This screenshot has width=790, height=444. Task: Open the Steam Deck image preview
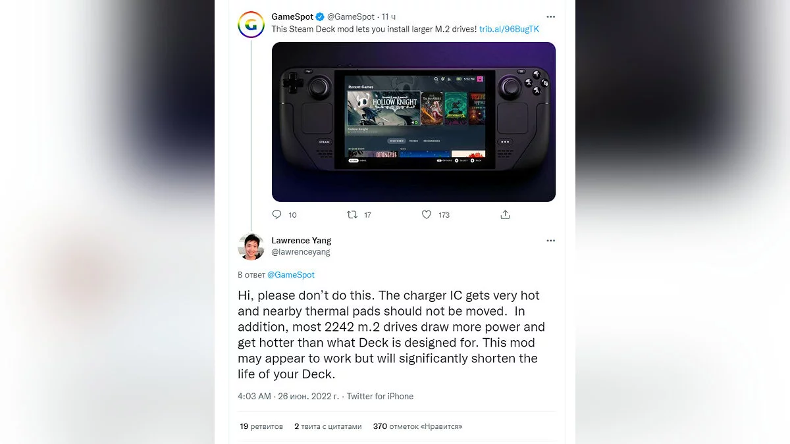[413, 122]
